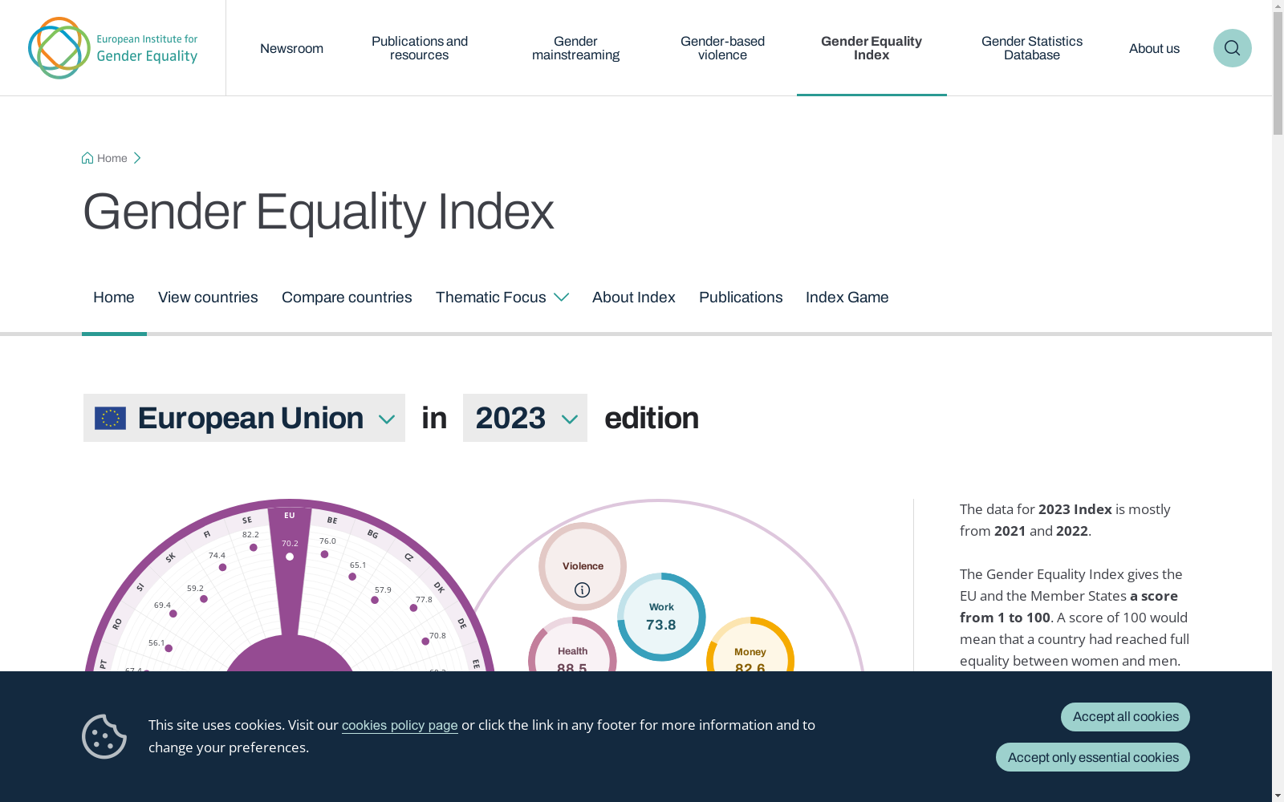
Task: Click the SE country label on chart ring
Action: 247,520
